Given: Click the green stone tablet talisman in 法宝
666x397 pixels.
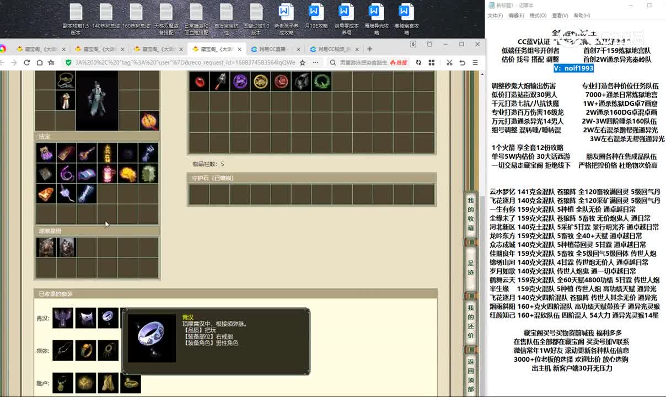Looking at the screenshot, I should [x=148, y=173].
